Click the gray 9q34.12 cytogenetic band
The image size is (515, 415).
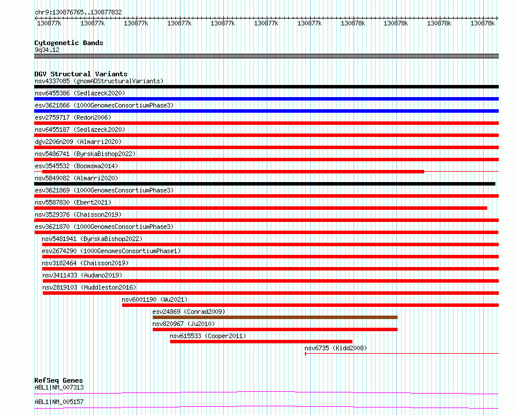tap(266, 56)
